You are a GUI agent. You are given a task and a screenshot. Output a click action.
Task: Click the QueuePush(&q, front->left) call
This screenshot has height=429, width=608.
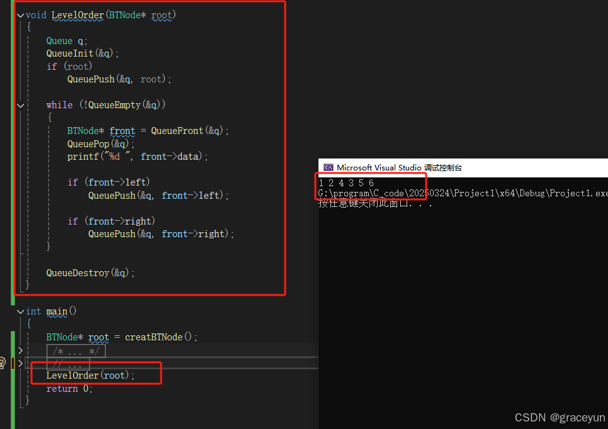tap(158, 196)
